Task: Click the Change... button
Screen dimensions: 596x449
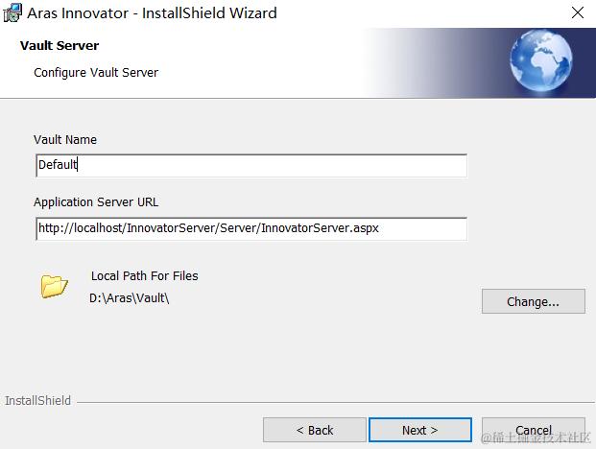Action: point(534,301)
